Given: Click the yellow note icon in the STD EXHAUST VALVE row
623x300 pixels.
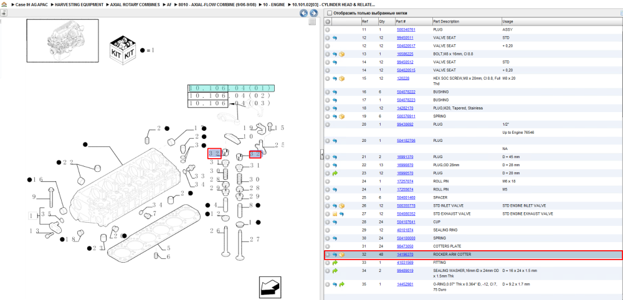Looking at the screenshot, I should 335,214.
